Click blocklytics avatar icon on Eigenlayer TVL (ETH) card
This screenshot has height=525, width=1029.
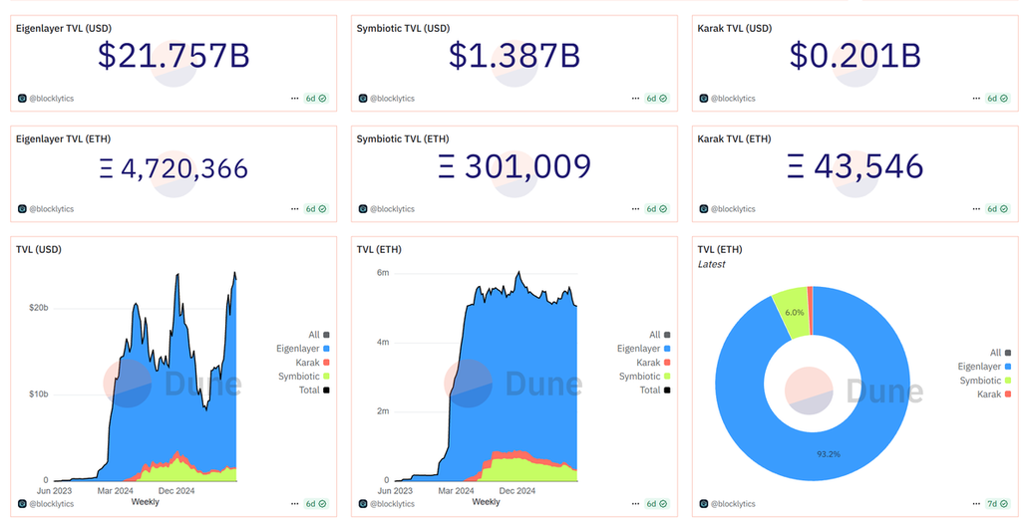tap(22, 209)
